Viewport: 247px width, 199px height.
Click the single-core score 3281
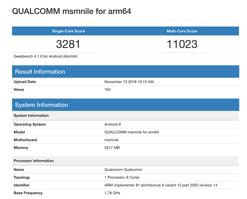(68, 44)
